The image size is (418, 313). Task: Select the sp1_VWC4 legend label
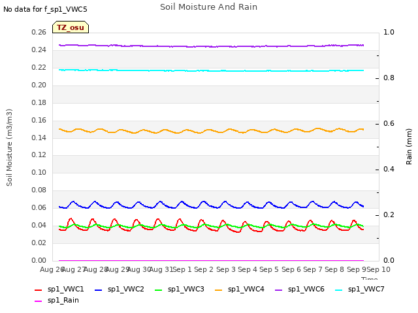coord(246,289)
